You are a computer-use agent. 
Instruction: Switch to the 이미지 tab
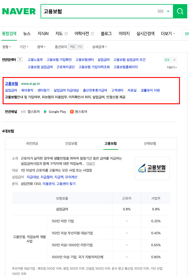pyautogui.click(x=124, y=33)
